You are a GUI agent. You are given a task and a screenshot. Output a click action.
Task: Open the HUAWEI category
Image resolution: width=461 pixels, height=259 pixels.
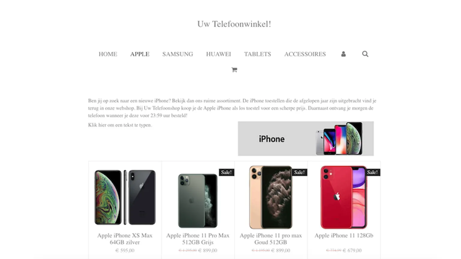pyautogui.click(x=218, y=54)
